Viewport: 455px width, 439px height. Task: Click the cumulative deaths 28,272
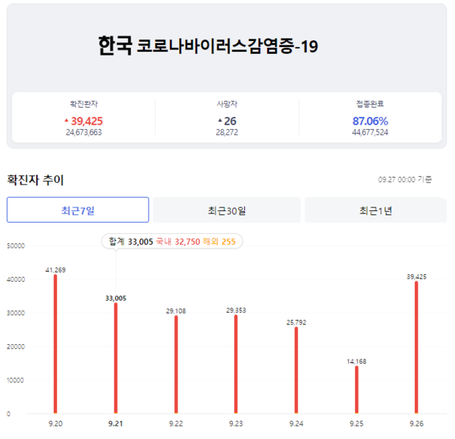coord(227,132)
